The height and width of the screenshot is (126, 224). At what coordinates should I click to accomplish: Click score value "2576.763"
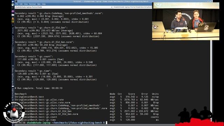(129, 99)
